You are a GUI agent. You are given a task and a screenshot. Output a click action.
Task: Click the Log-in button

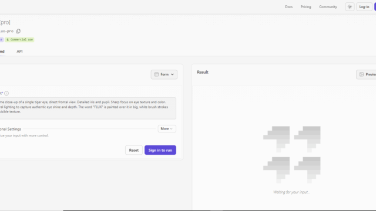[x=364, y=6]
